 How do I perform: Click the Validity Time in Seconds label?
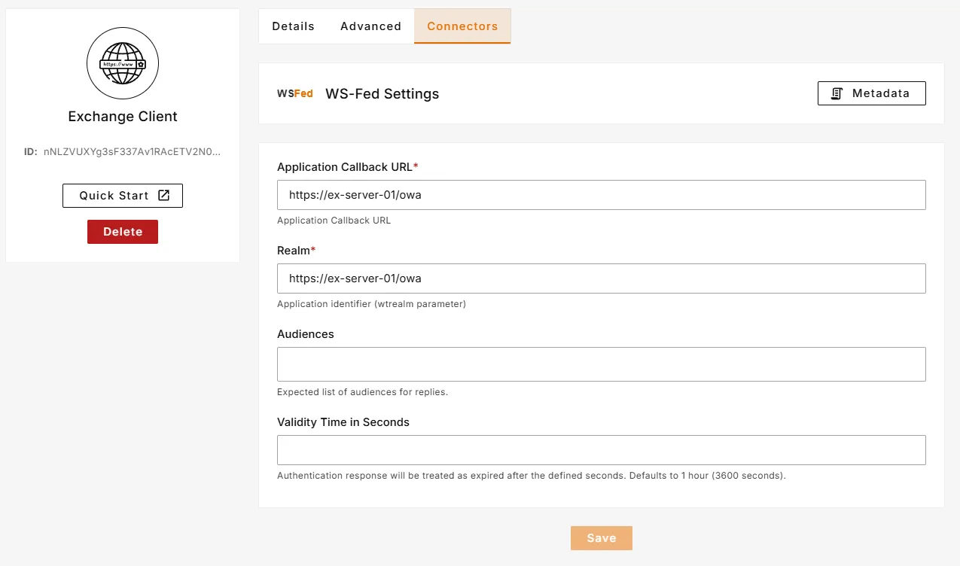[343, 422]
